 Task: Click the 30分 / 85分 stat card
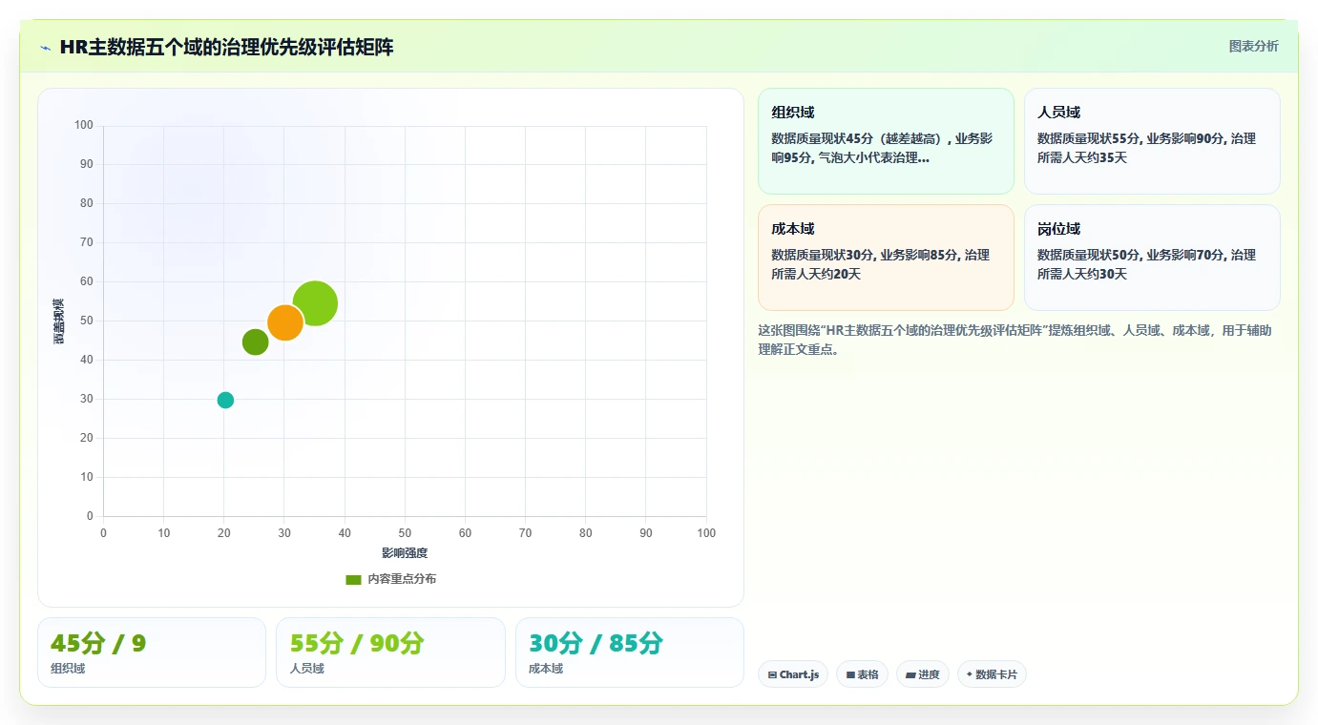click(x=630, y=652)
